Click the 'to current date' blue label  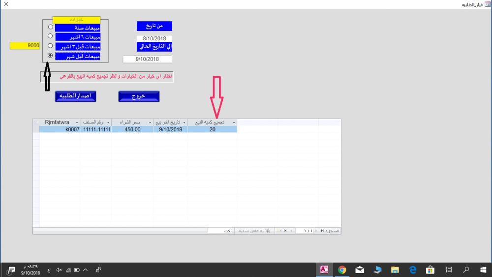click(154, 47)
